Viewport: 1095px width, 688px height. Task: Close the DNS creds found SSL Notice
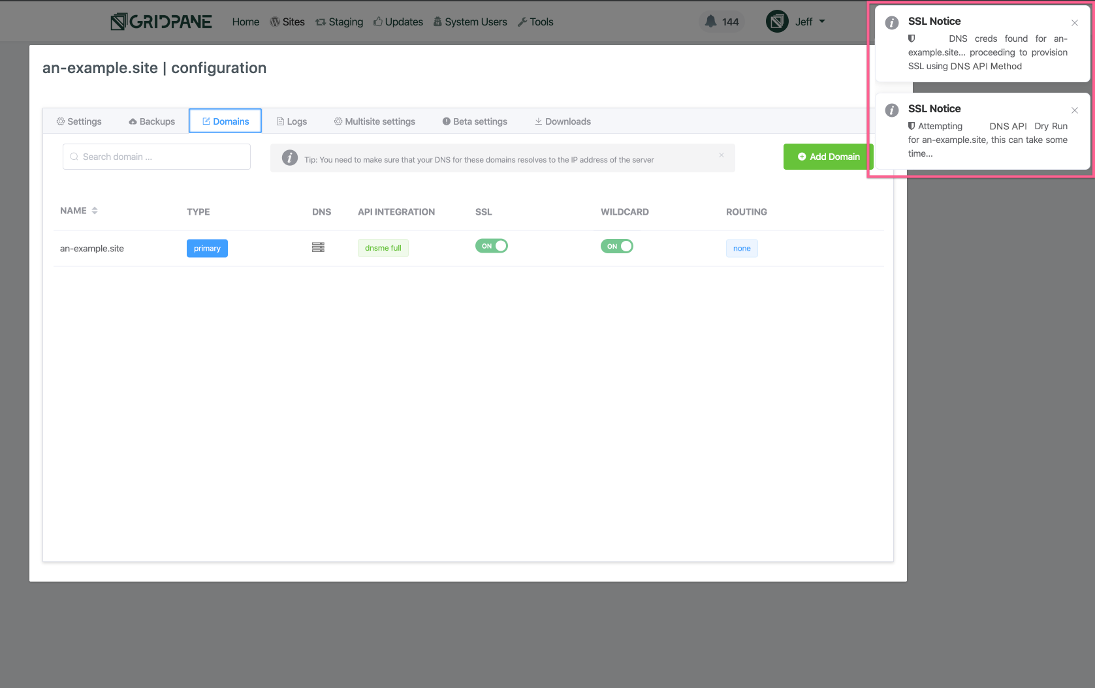[x=1075, y=23]
